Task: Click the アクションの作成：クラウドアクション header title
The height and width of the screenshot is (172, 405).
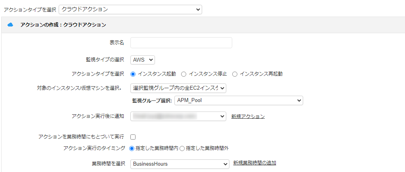Action: point(63,25)
